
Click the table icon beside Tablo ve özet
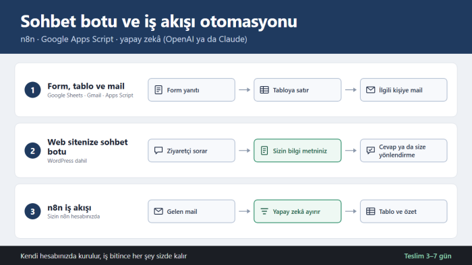370,211
